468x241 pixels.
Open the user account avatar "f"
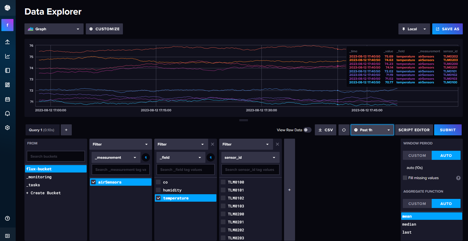[7, 25]
